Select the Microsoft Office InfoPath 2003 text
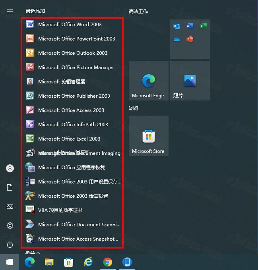 tap(73, 125)
